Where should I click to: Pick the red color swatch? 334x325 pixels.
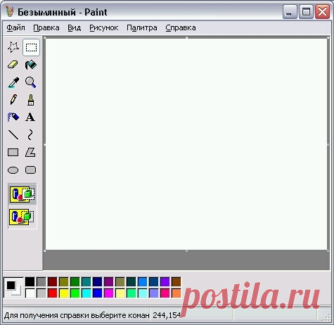coord(53,293)
